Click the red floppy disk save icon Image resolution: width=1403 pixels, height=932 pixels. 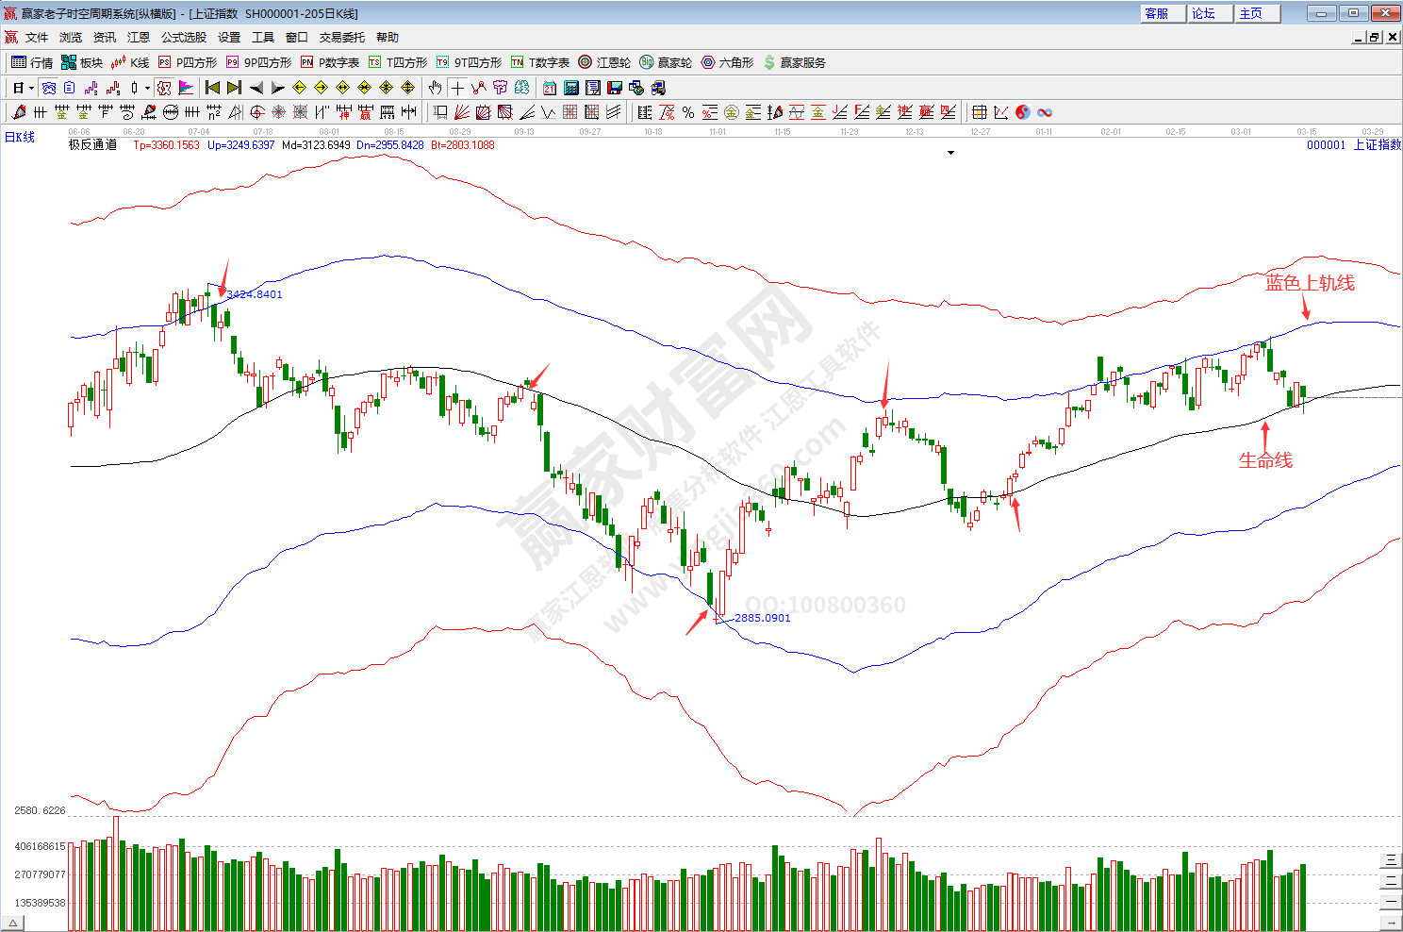pyautogui.click(x=615, y=88)
